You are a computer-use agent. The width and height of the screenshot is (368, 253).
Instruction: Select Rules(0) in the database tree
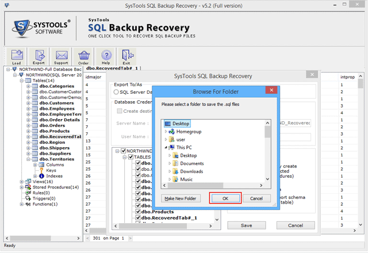[x=41, y=193]
